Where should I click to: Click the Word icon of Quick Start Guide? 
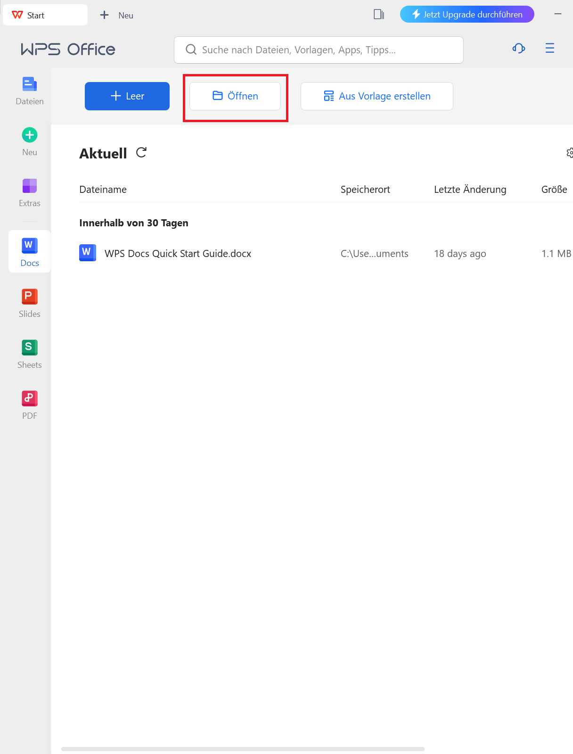click(88, 253)
